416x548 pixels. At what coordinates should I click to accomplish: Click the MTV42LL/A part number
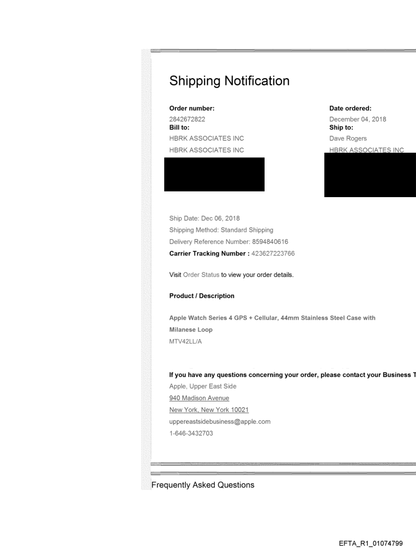pyautogui.click(x=186, y=342)
